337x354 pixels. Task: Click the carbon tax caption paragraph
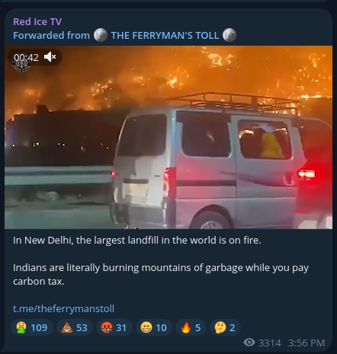(x=161, y=274)
